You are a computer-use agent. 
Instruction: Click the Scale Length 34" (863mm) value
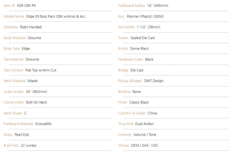pyautogui.click(x=36, y=92)
